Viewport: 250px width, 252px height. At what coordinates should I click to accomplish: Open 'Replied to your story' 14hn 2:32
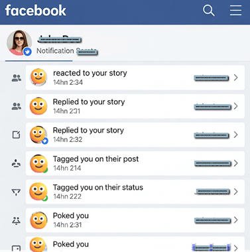click(135, 135)
